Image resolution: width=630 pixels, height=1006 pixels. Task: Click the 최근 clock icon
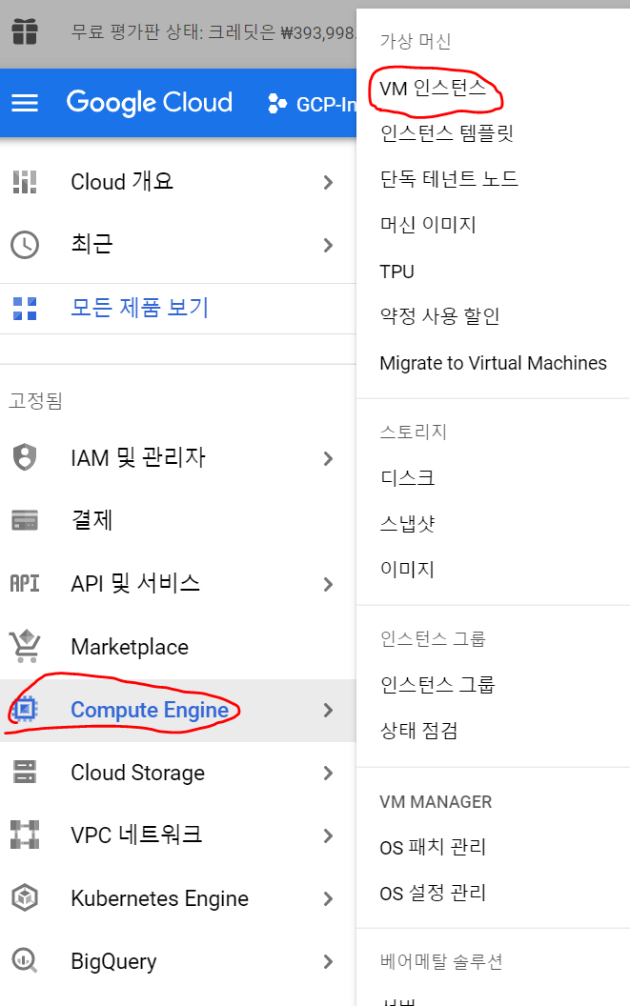point(25,245)
